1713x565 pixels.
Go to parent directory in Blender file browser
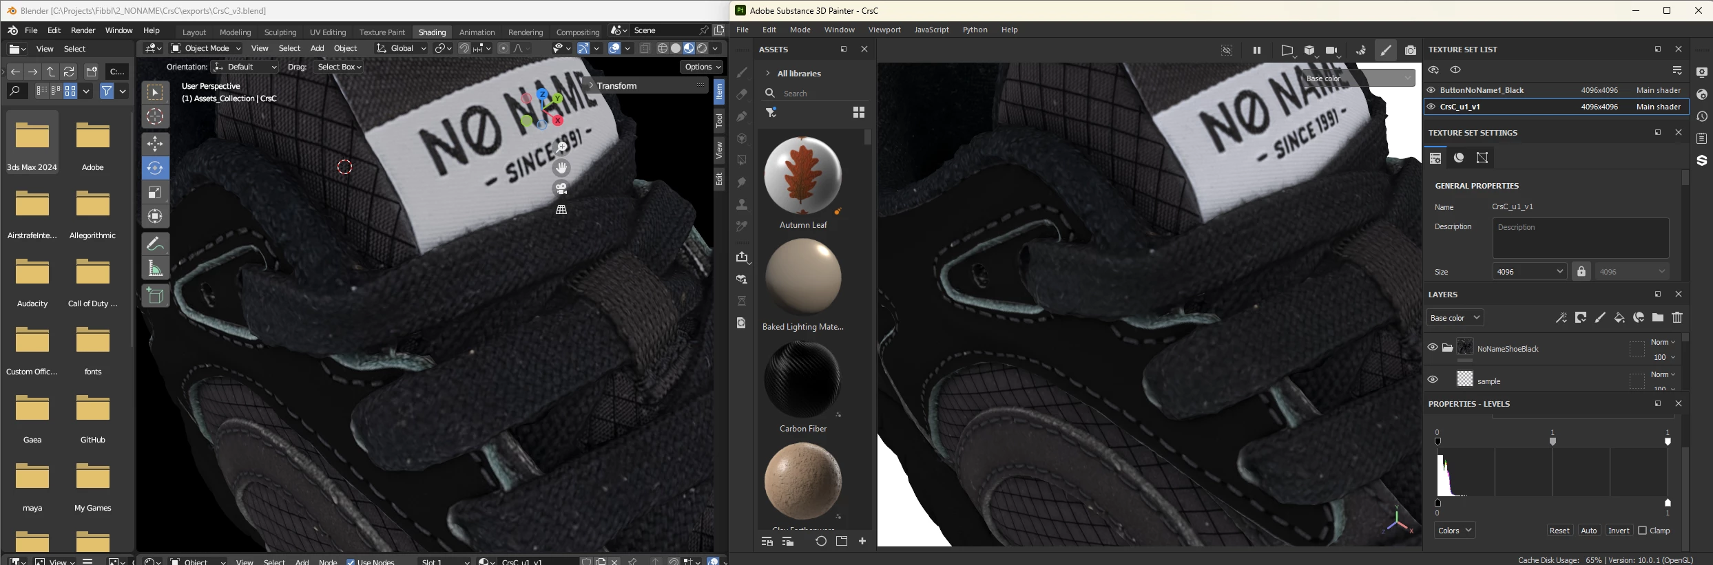51,72
